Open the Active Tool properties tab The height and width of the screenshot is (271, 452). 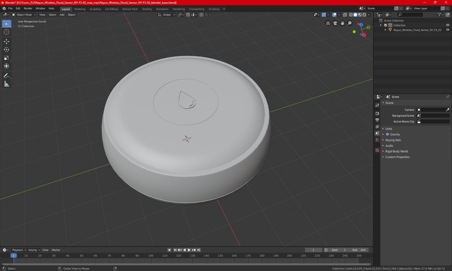(377, 105)
